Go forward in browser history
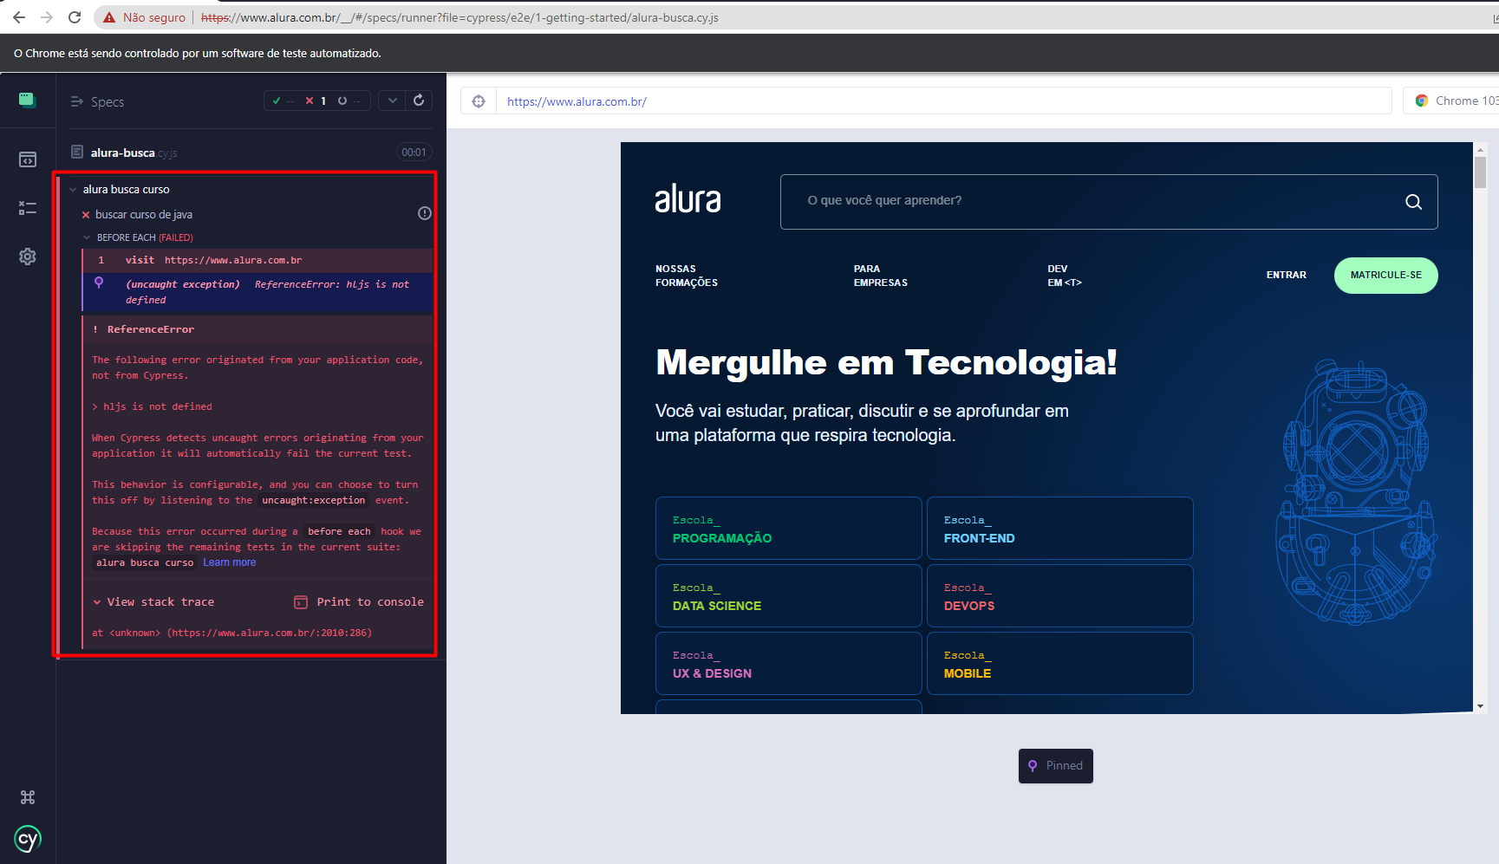The image size is (1499, 864). click(47, 17)
